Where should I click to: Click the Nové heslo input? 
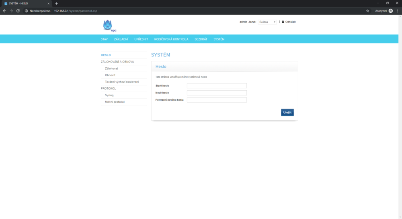tap(217, 93)
